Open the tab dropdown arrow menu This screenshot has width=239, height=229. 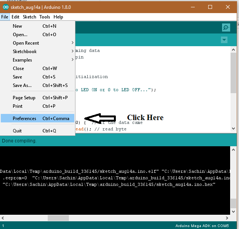pos(224,40)
